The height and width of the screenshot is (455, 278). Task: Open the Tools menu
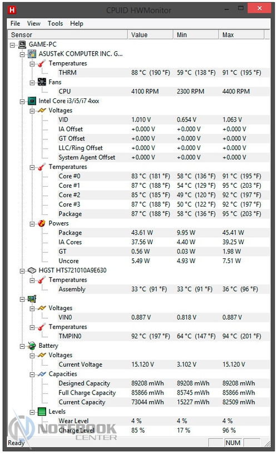[55, 23]
